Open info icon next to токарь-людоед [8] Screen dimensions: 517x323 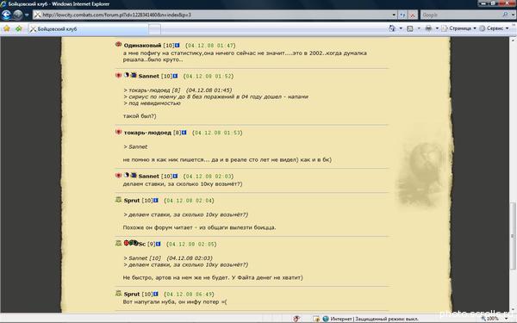[x=184, y=133]
